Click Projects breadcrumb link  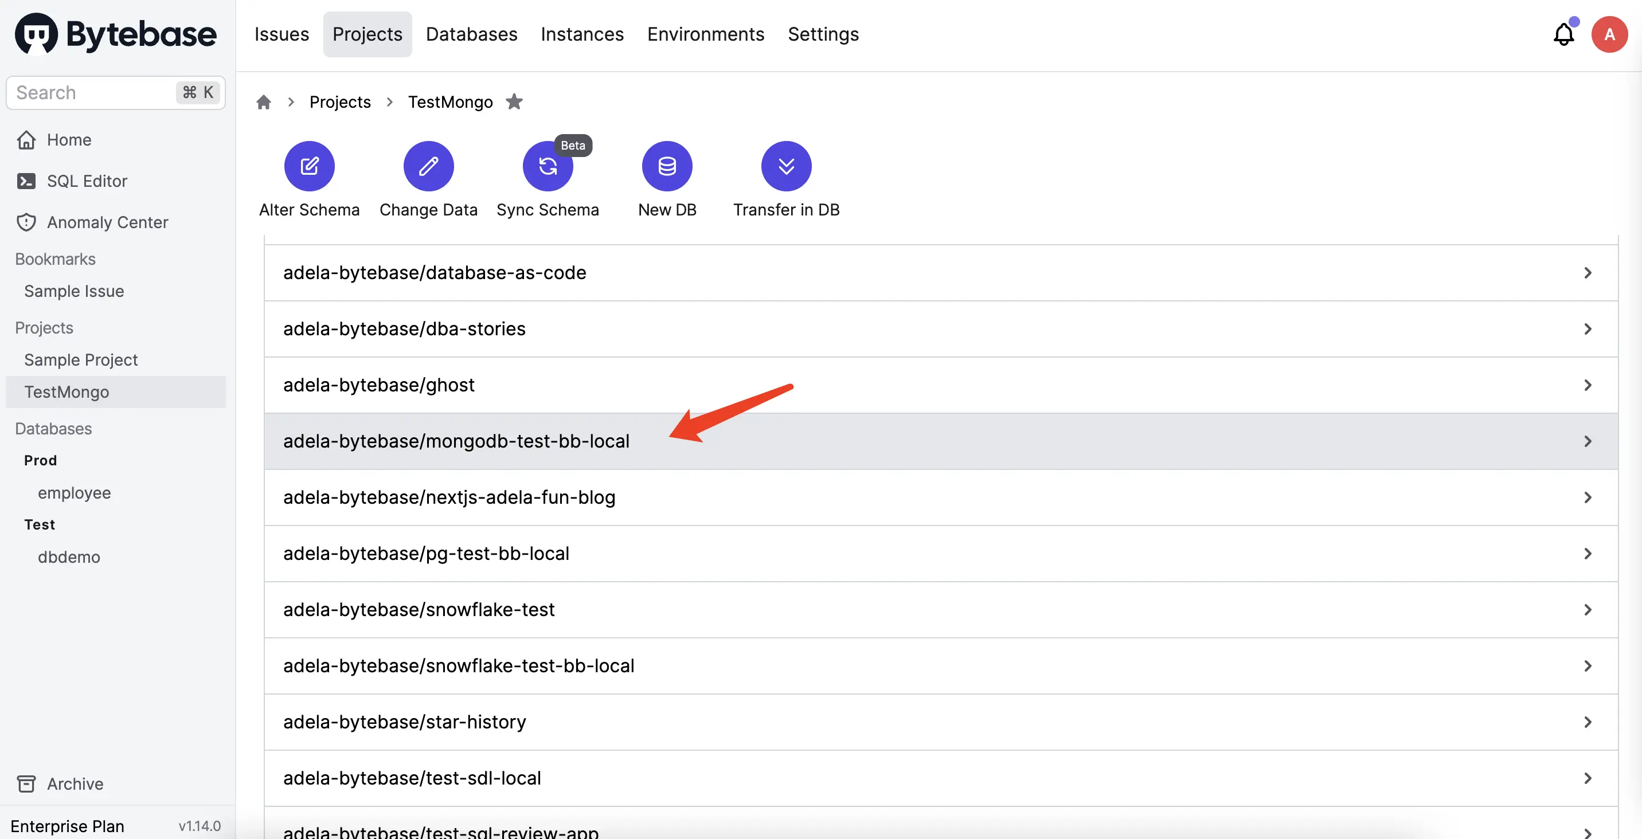point(340,102)
